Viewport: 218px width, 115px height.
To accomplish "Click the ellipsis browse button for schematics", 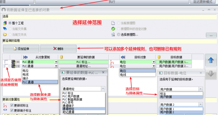I will [211, 35].
